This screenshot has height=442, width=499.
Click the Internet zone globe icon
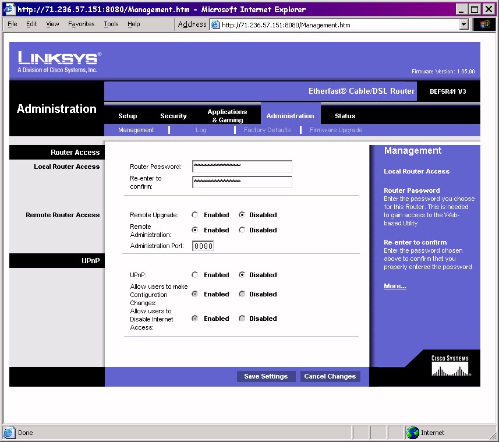tap(412, 433)
